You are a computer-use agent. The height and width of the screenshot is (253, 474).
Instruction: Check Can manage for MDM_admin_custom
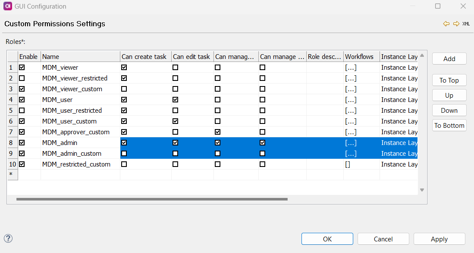point(217,153)
